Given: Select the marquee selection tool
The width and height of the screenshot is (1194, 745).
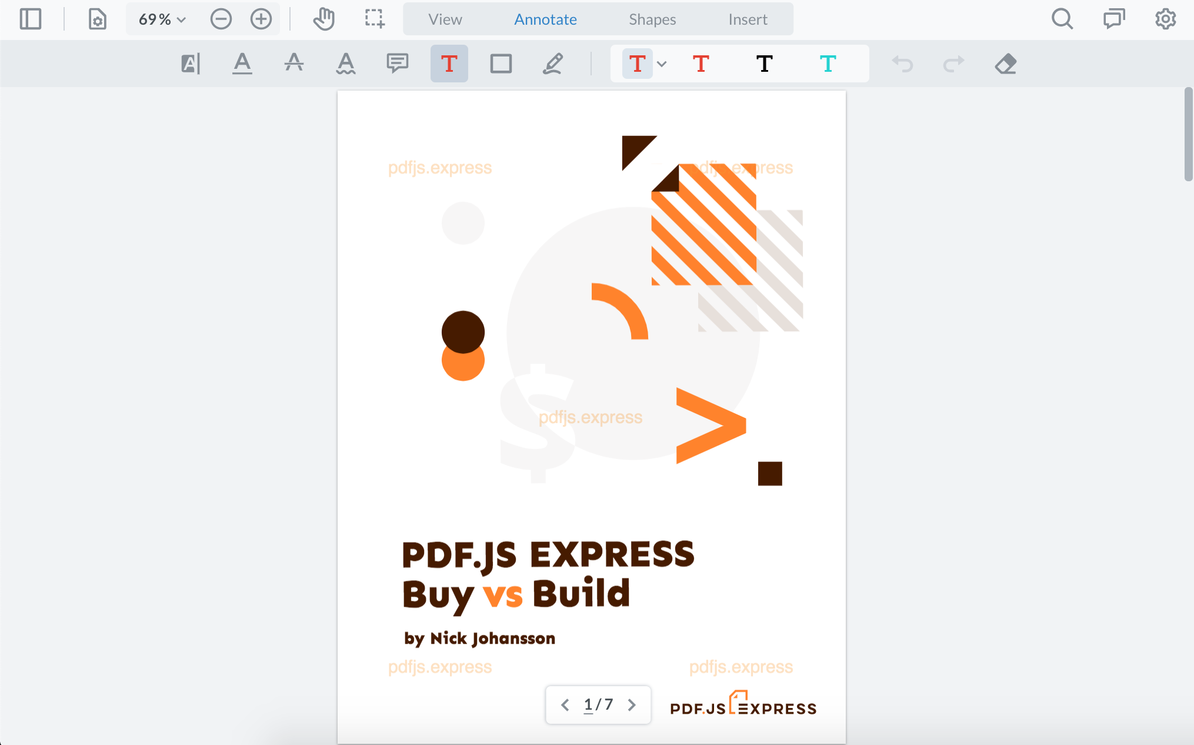Looking at the screenshot, I should (x=375, y=19).
